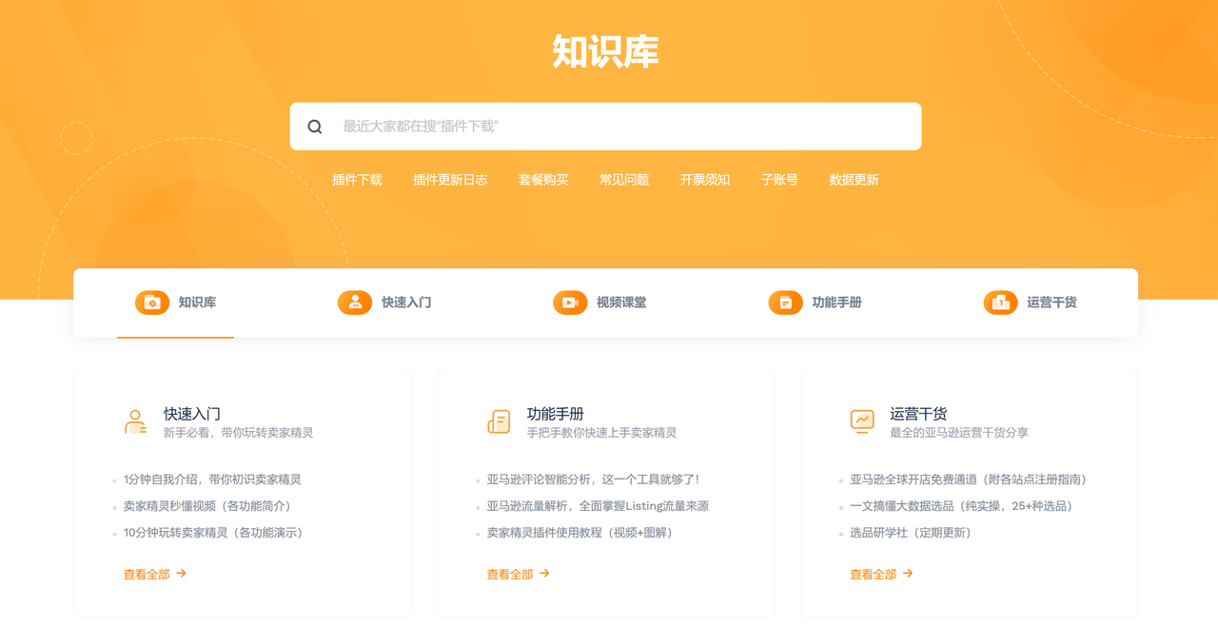Click the 功能手册 card document icon
The image size is (1218, 626).
[499, 421]
